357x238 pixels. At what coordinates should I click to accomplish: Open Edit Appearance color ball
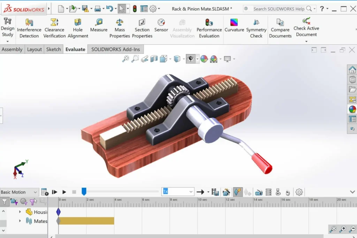click(204, 59)
